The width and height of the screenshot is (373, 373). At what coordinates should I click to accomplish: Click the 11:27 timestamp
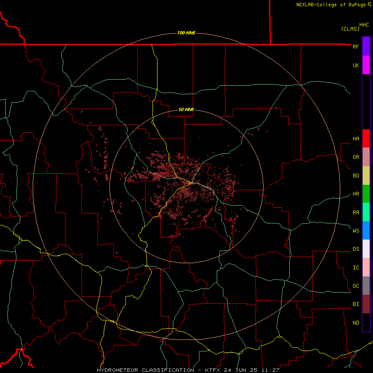[x=271, y=370]
